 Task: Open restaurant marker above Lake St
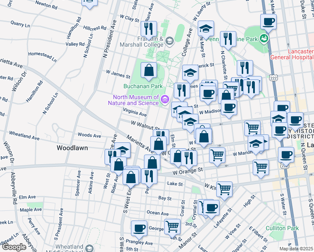[149, 177]
